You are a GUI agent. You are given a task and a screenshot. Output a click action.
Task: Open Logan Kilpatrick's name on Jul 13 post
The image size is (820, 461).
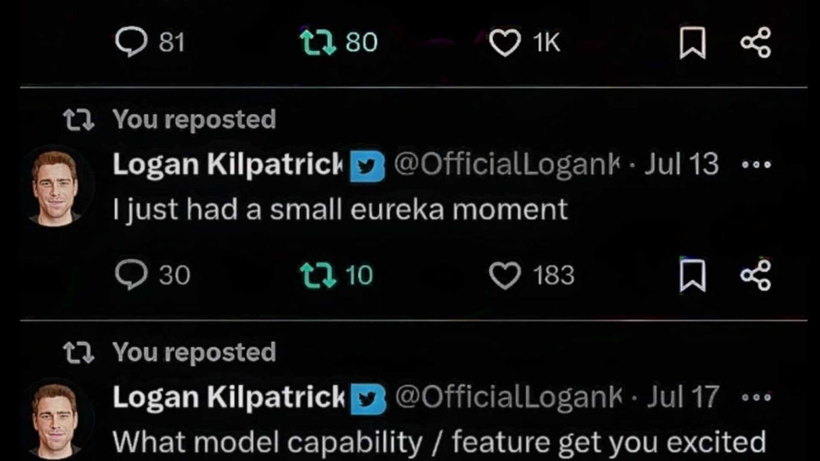(227, 164)
